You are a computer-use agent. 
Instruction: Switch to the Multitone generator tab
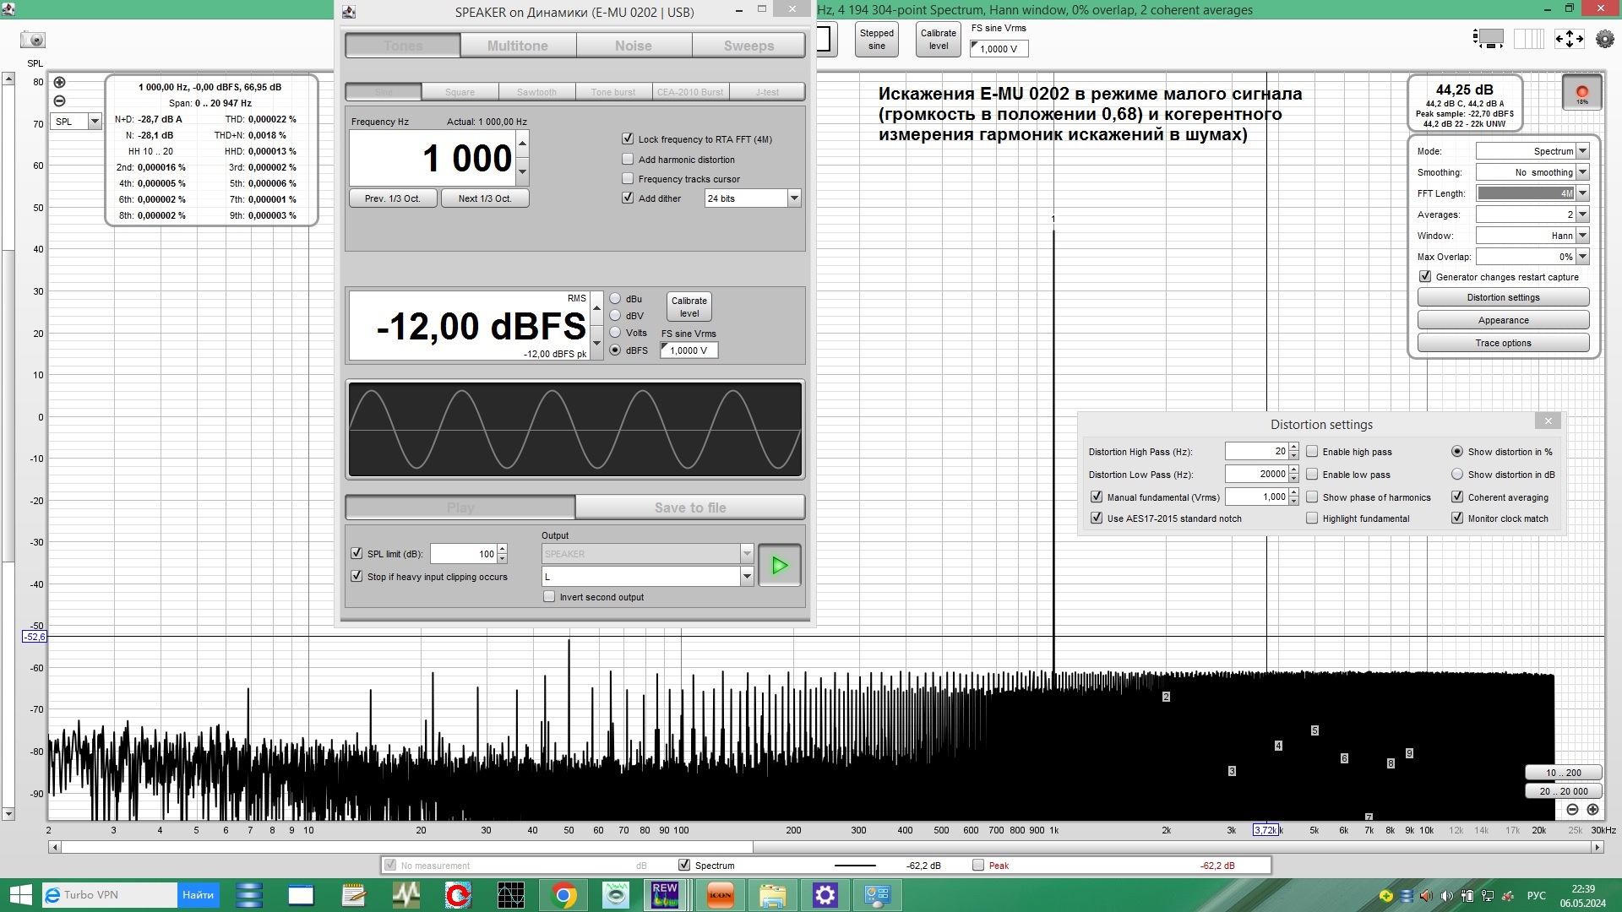tap(517, 46)
